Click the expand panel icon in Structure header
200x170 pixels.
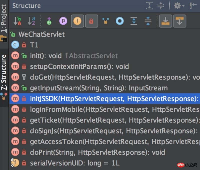click(149, 6)
